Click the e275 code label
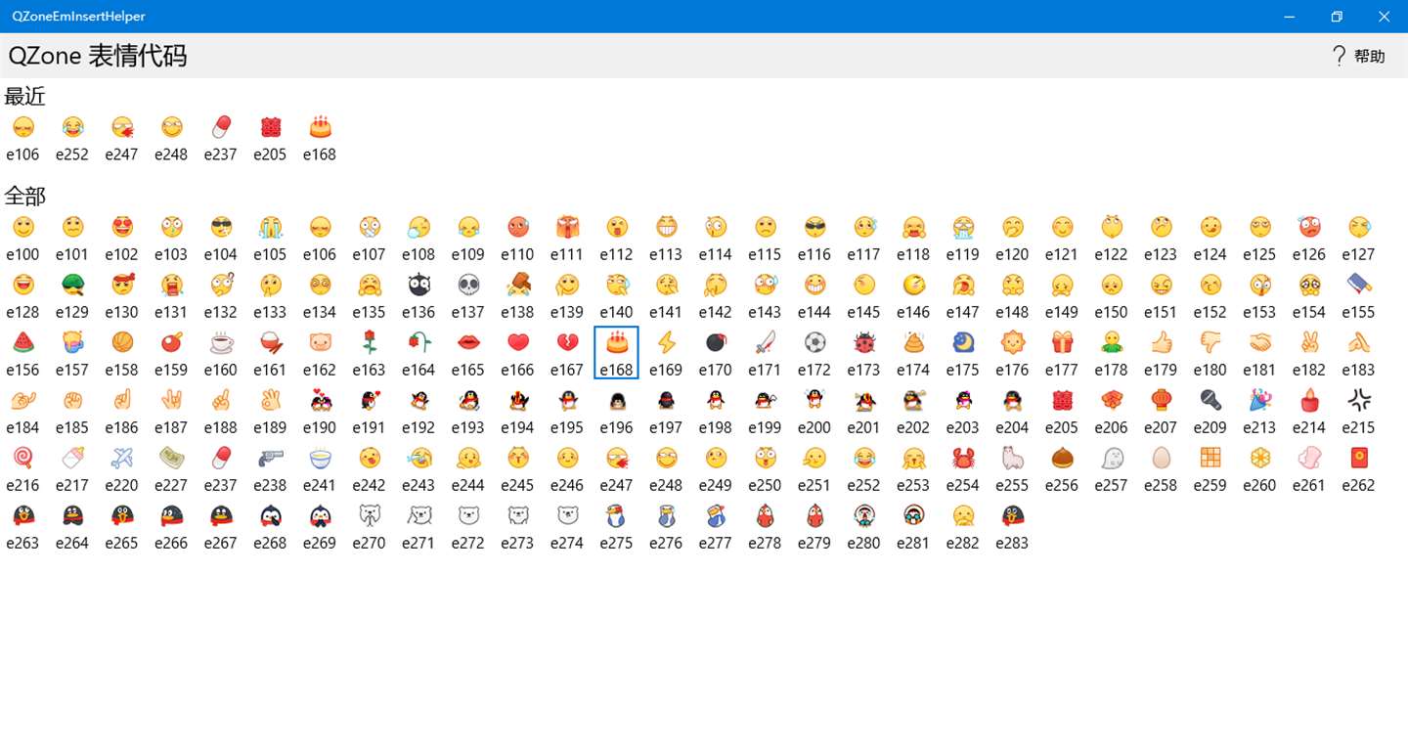The height and width of the screenshot is (750, 1408). click(616, 543)
